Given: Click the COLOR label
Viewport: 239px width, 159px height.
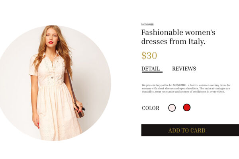Looking at the screenshot, I should [151, 108].
